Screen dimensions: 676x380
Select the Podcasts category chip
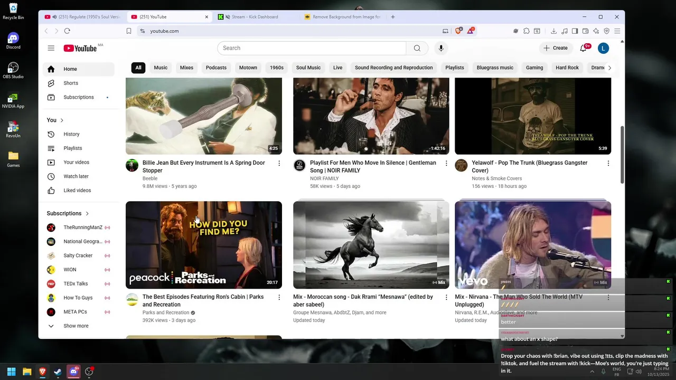[x=216, y=68]
